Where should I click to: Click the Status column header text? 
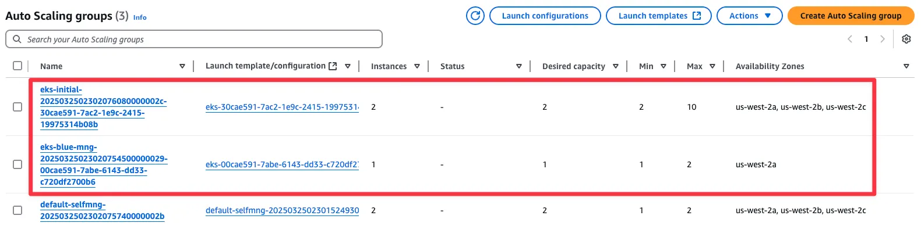point(452,66)
